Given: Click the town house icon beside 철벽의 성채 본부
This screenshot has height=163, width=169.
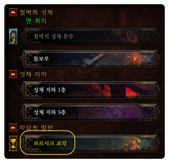Looking at the screenshot, I should [x=13, y=36].
